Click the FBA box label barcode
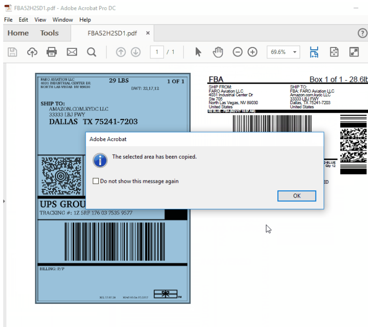Image resolution: width=368 pixels, height=327 pixels. click(x=272, y=123)
